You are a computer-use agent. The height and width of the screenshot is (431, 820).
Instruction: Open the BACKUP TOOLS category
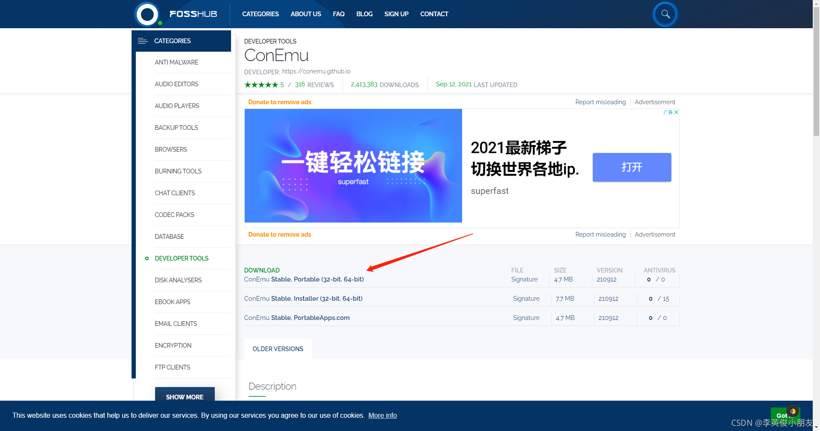(x=176, y=128)
